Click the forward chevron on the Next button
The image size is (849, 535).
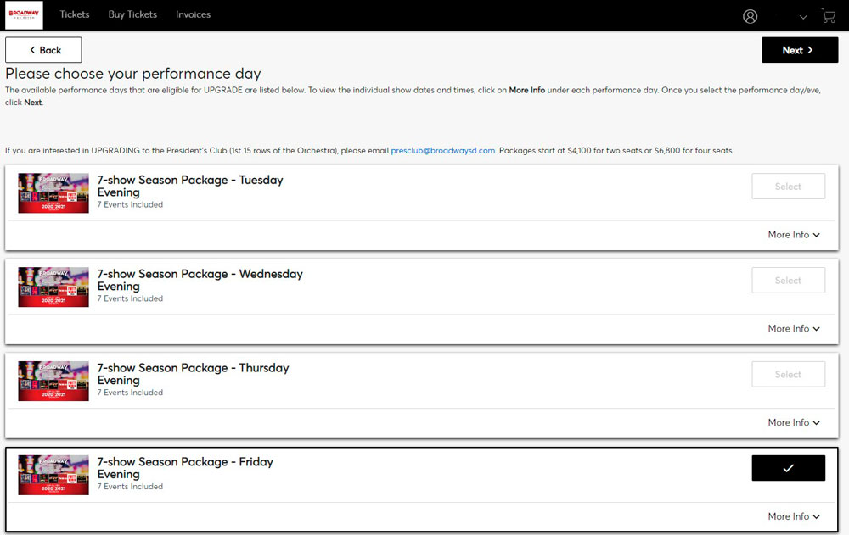(x=810, y=50)
